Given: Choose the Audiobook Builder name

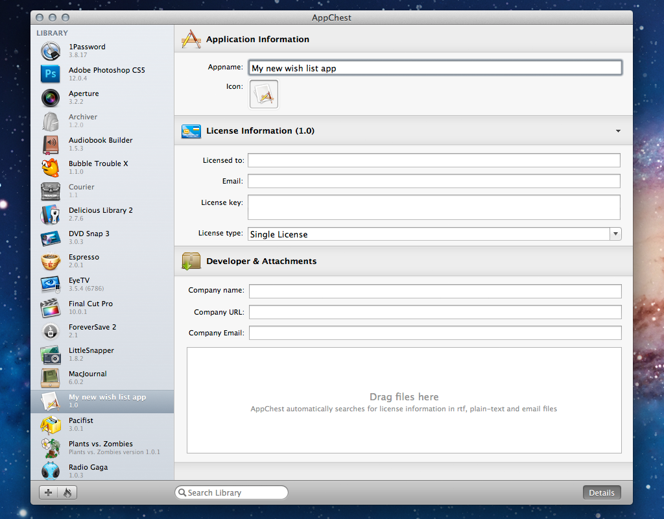Looking at the screenshot, I should (x=101, y=140).
